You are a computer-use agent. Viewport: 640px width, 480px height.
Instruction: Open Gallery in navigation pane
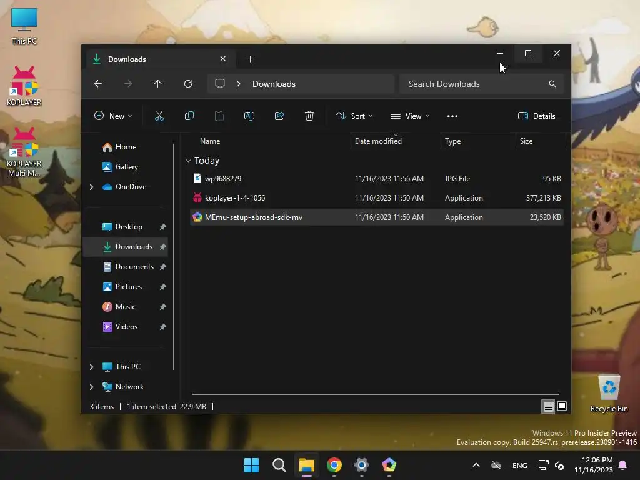click(126, 167)
